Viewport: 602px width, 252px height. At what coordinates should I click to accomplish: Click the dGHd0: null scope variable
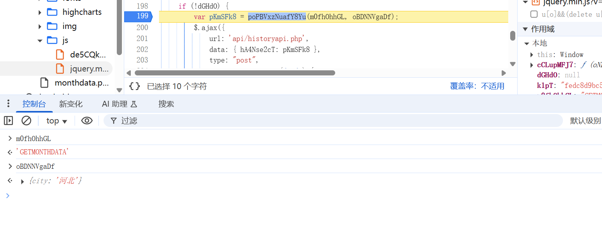559,75
